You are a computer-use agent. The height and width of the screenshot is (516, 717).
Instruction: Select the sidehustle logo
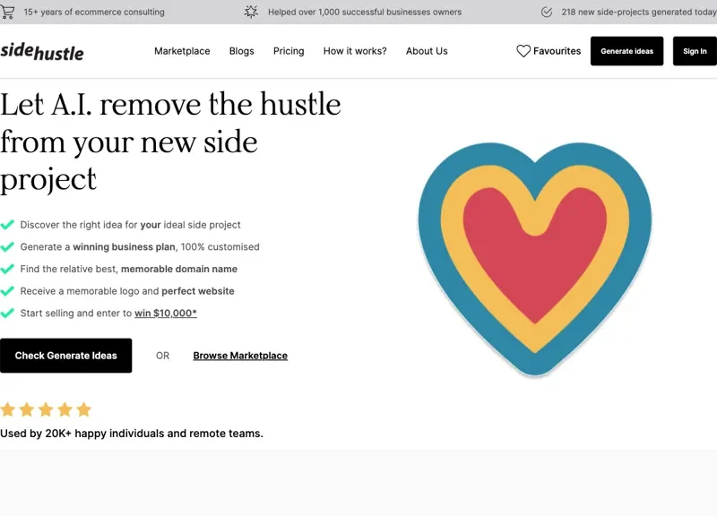tap(42, 52)
